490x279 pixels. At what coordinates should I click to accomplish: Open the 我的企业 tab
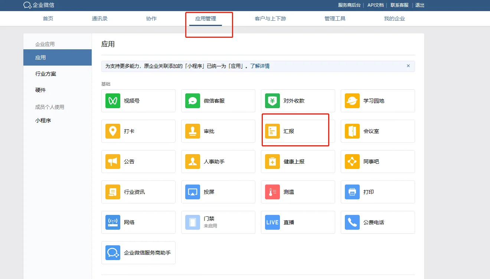395,19
